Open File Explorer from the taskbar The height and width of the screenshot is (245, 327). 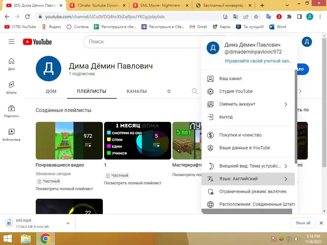point(26,239)
